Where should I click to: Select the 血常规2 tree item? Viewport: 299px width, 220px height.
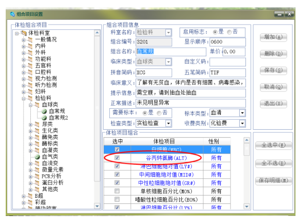coord(58,117)
